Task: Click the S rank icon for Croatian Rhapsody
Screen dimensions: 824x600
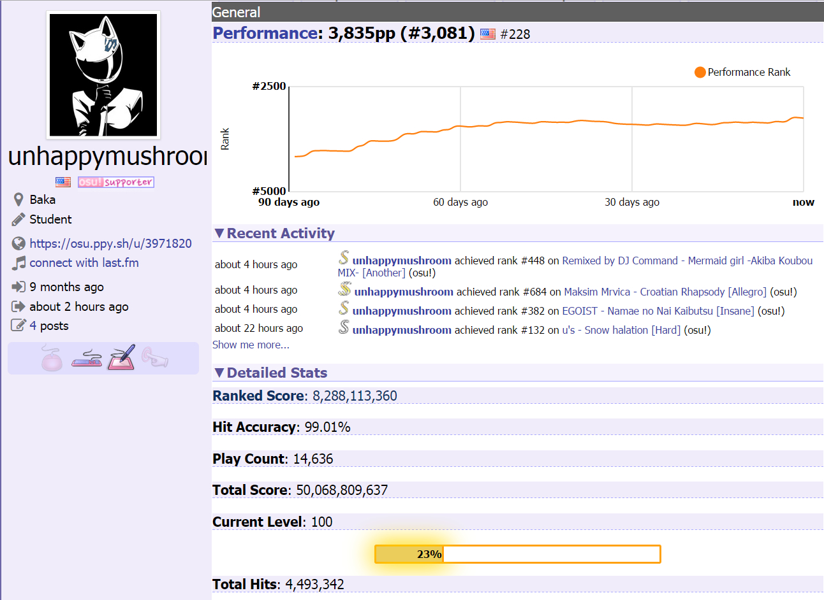Action: (x=345, y=289)
